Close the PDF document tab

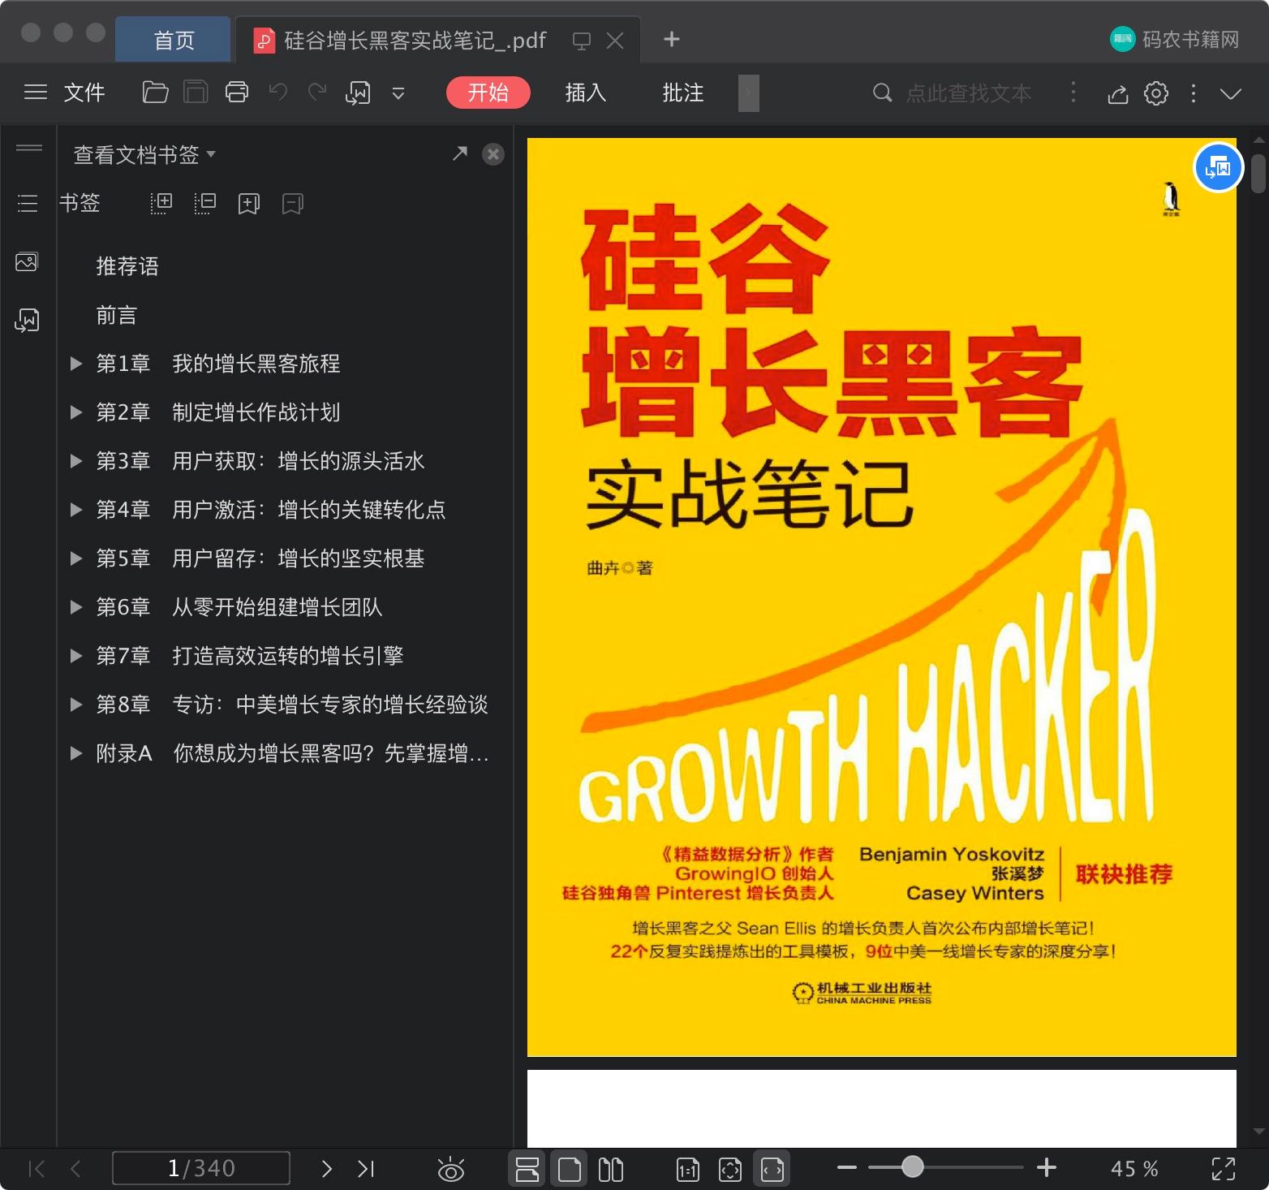point(615,41)
